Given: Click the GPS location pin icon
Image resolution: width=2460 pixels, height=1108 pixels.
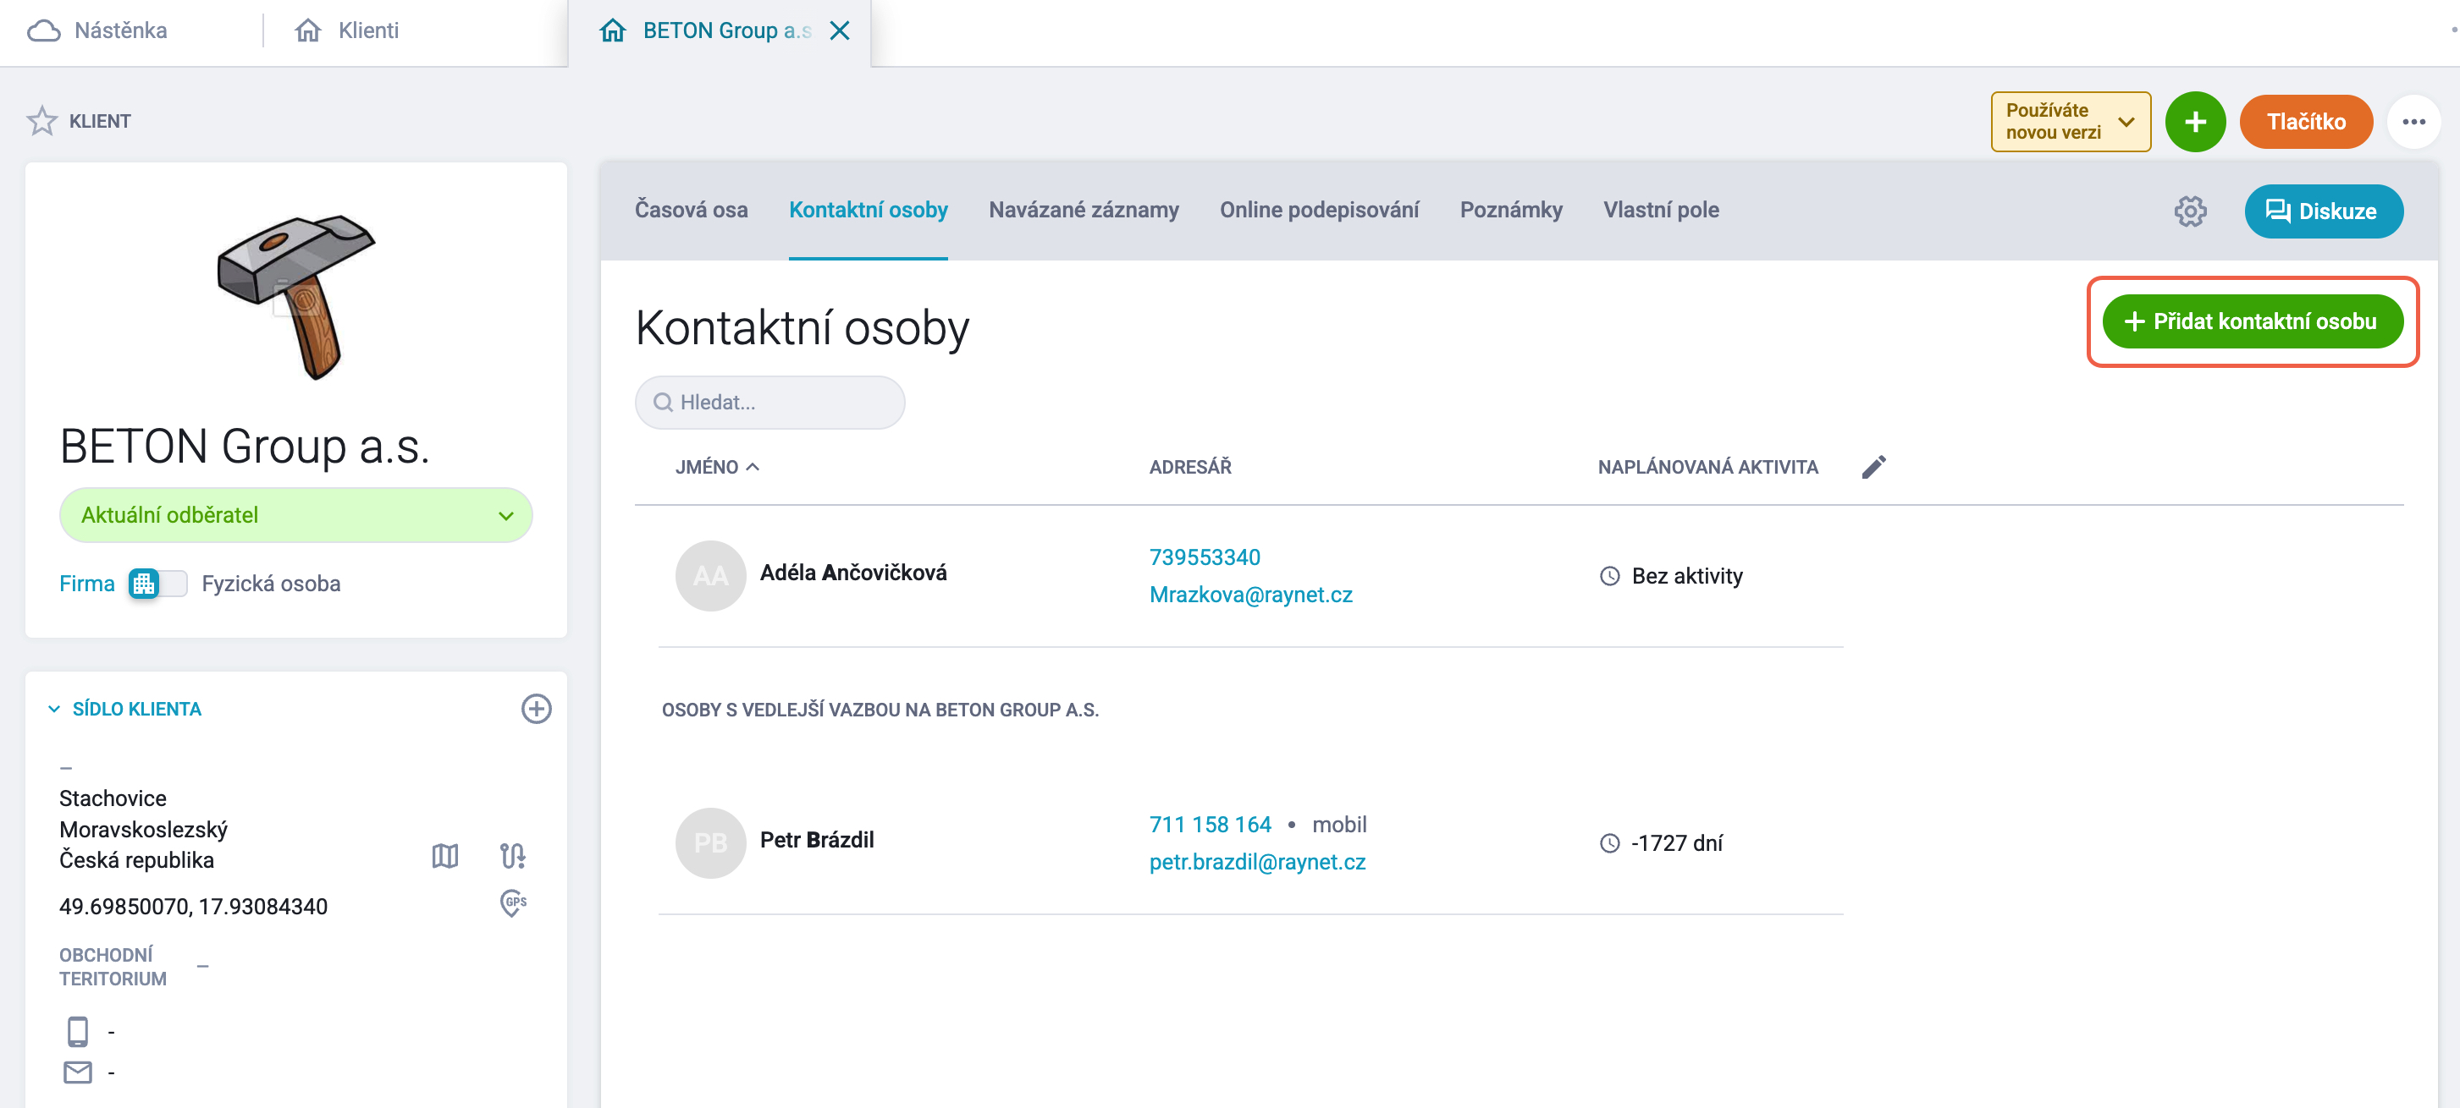Looking at the screenshot, I should [x=513, y=902].
